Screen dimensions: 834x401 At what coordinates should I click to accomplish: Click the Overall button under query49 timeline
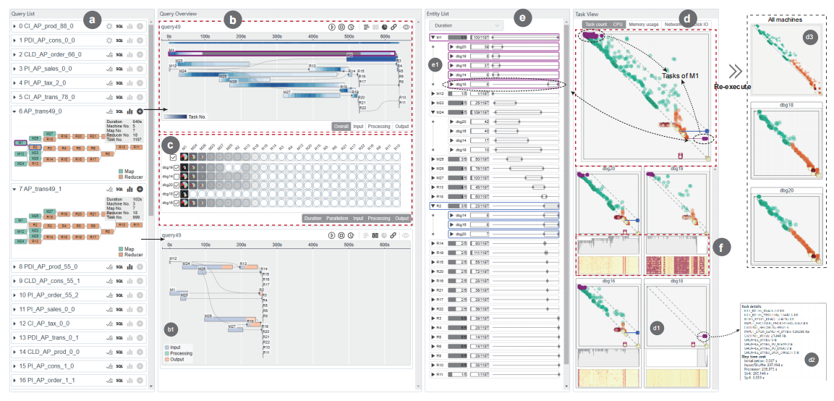[341, 127]
